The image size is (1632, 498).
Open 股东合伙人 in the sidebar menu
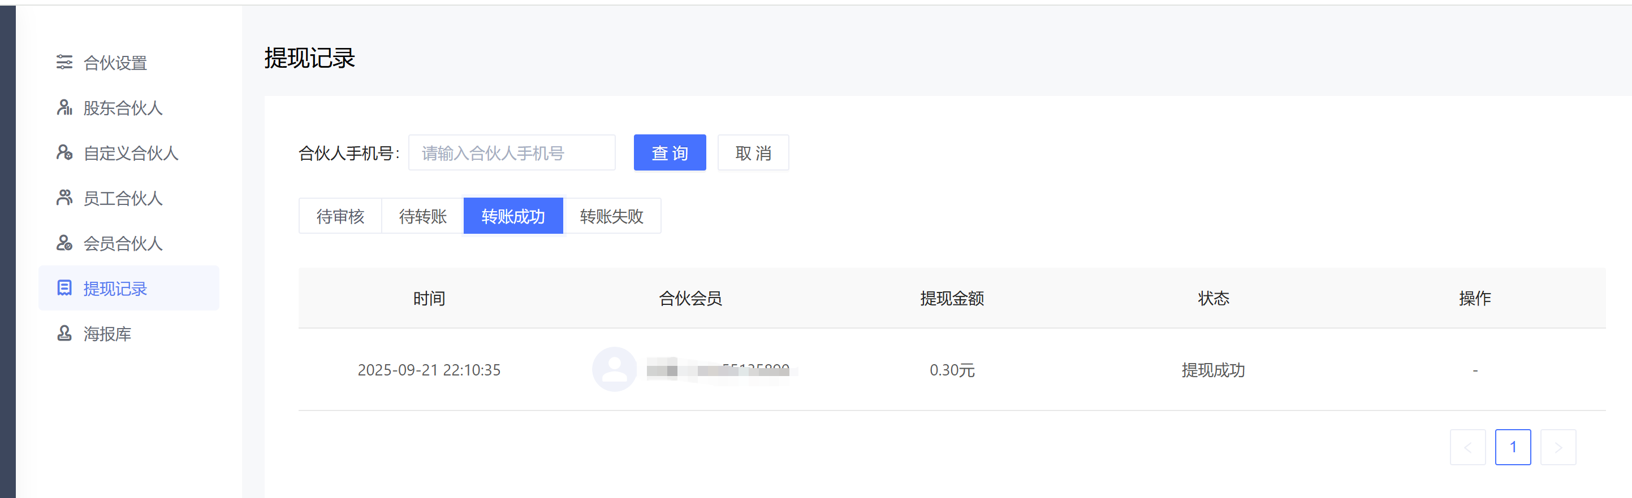pyautogui.click(x=123, y=108)
